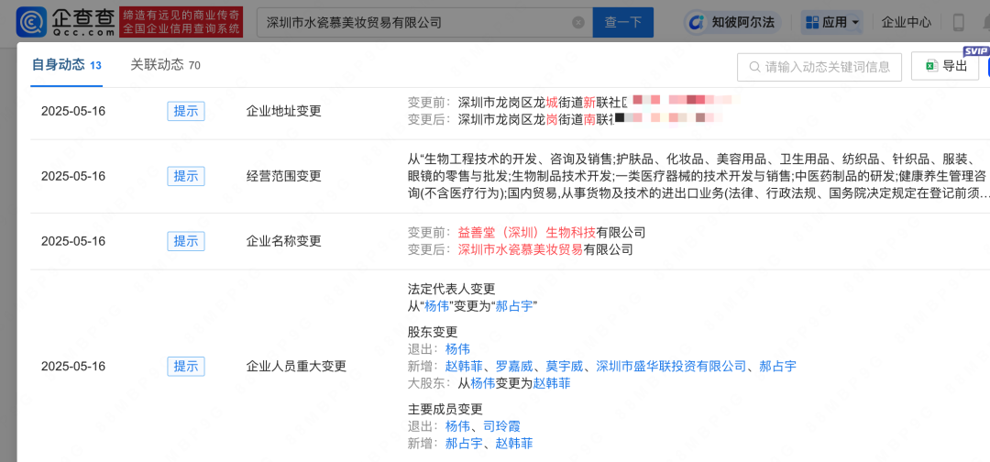
Task: Open 司玲霞 link in 主要成员变更
Action: pos(501,426)
